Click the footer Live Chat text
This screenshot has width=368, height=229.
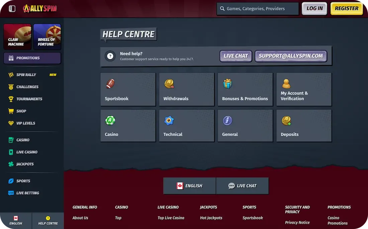(247, 186)
